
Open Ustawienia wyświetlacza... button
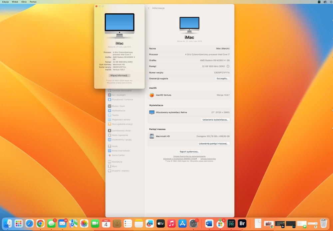coord(215,120)
